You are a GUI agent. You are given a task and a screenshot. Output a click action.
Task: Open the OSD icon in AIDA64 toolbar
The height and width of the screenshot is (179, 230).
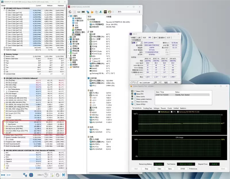tap(105, 12)
